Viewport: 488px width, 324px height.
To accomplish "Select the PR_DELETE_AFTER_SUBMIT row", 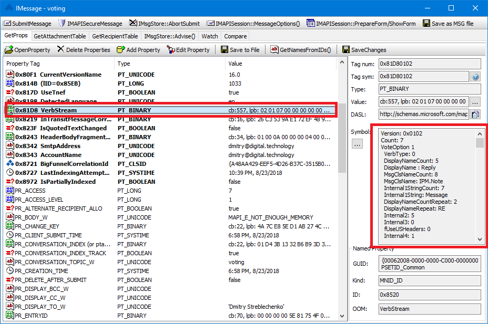I will coord(170,280).
